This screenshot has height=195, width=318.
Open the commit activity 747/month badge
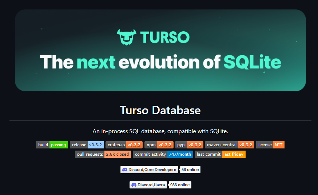coord(163,154)
